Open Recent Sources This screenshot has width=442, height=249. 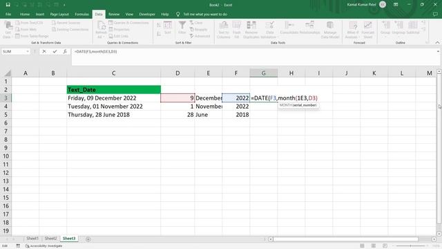[66, 23]
